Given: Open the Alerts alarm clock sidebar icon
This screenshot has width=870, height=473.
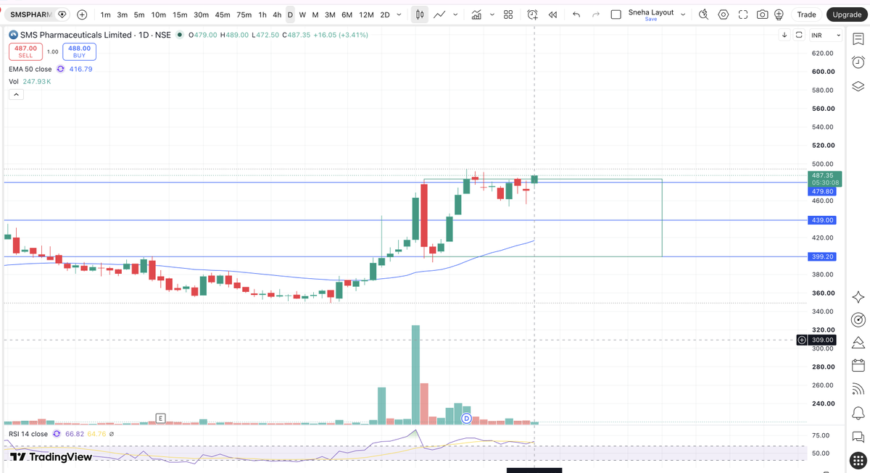Looking at the screenshot, I should pos(858,62).
